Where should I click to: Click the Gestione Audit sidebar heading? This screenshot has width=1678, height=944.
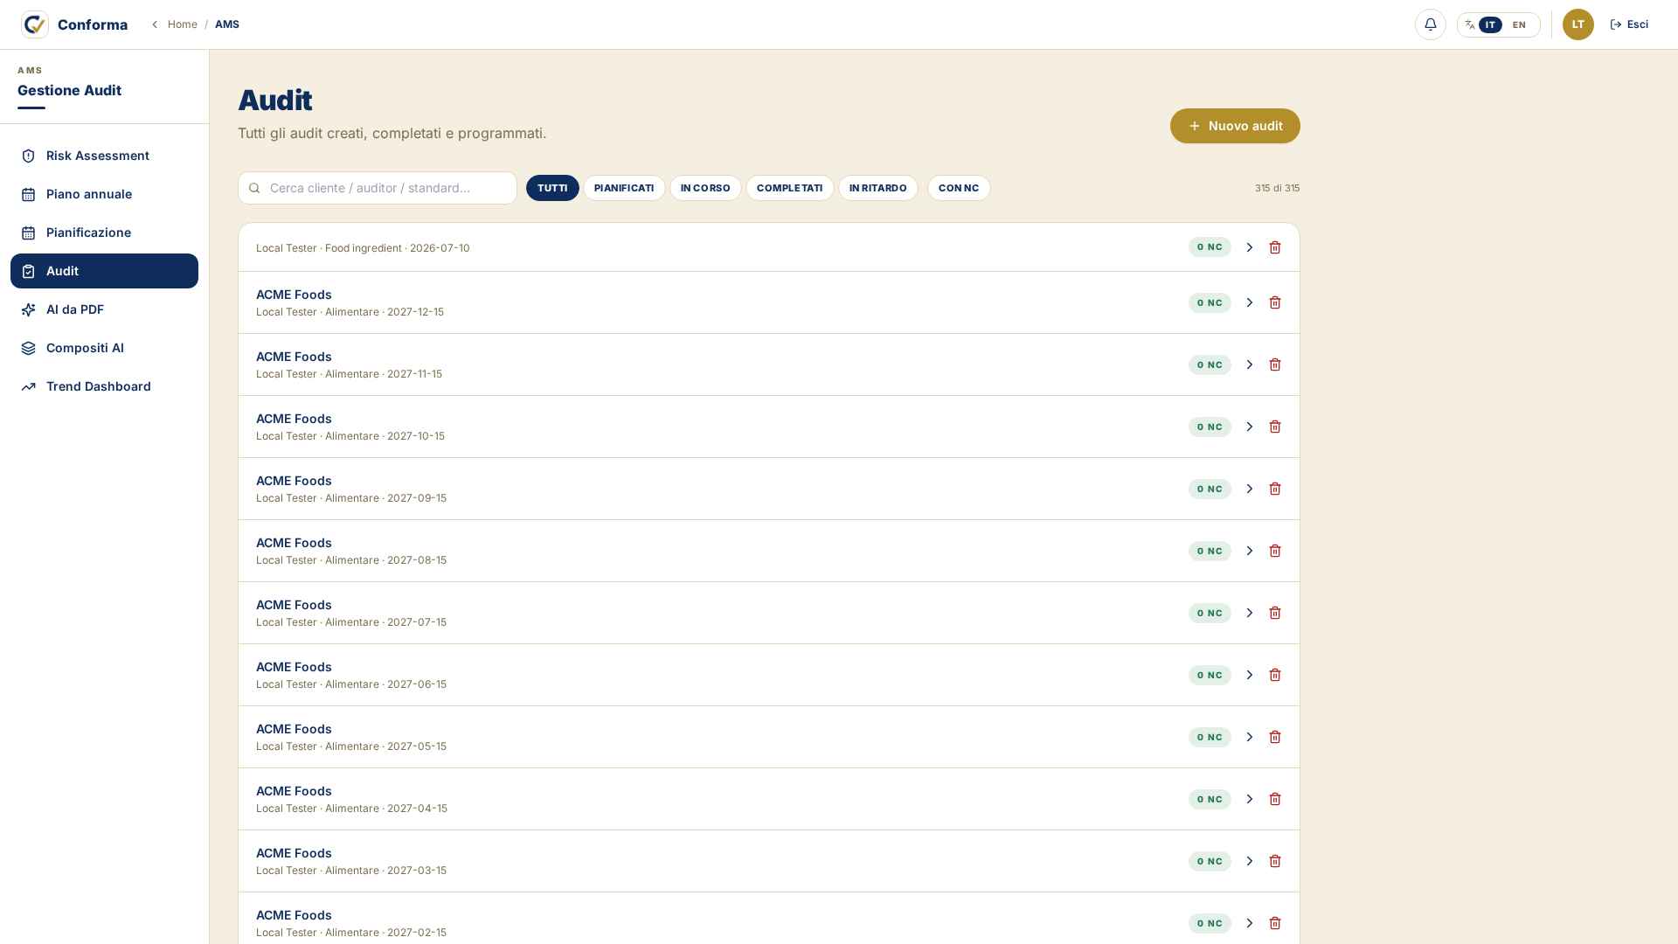tap(69, 90)
